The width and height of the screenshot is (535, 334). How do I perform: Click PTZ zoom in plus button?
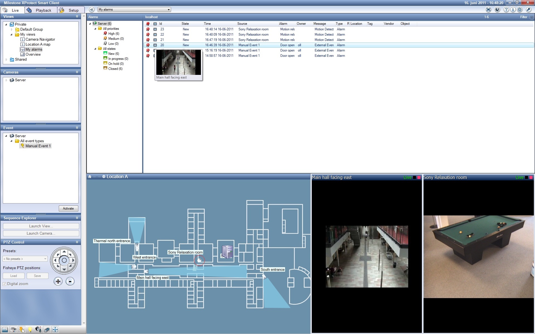pos(58,281)
